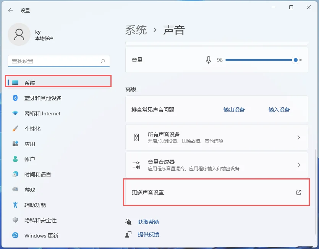Click the search magnifier icon
The height and width of the screenshot is (249, 319).
click(103, 61)
